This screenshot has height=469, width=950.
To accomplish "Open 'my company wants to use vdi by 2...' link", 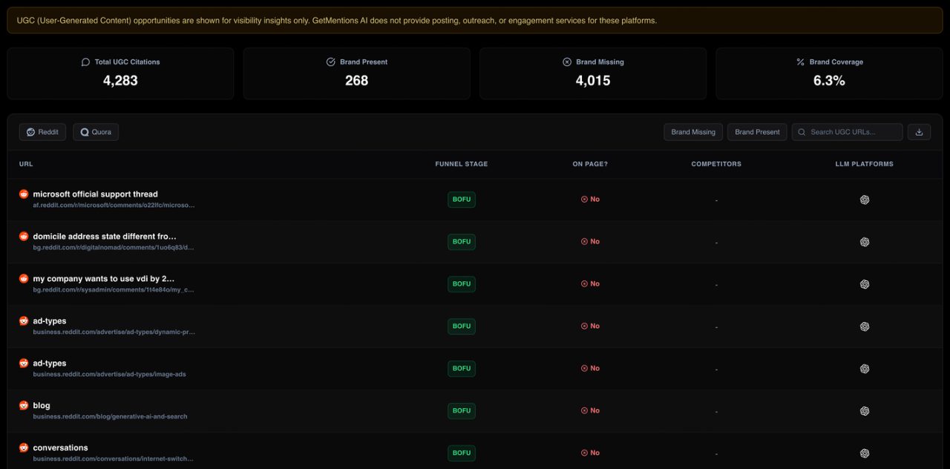I will coord(104,279).
